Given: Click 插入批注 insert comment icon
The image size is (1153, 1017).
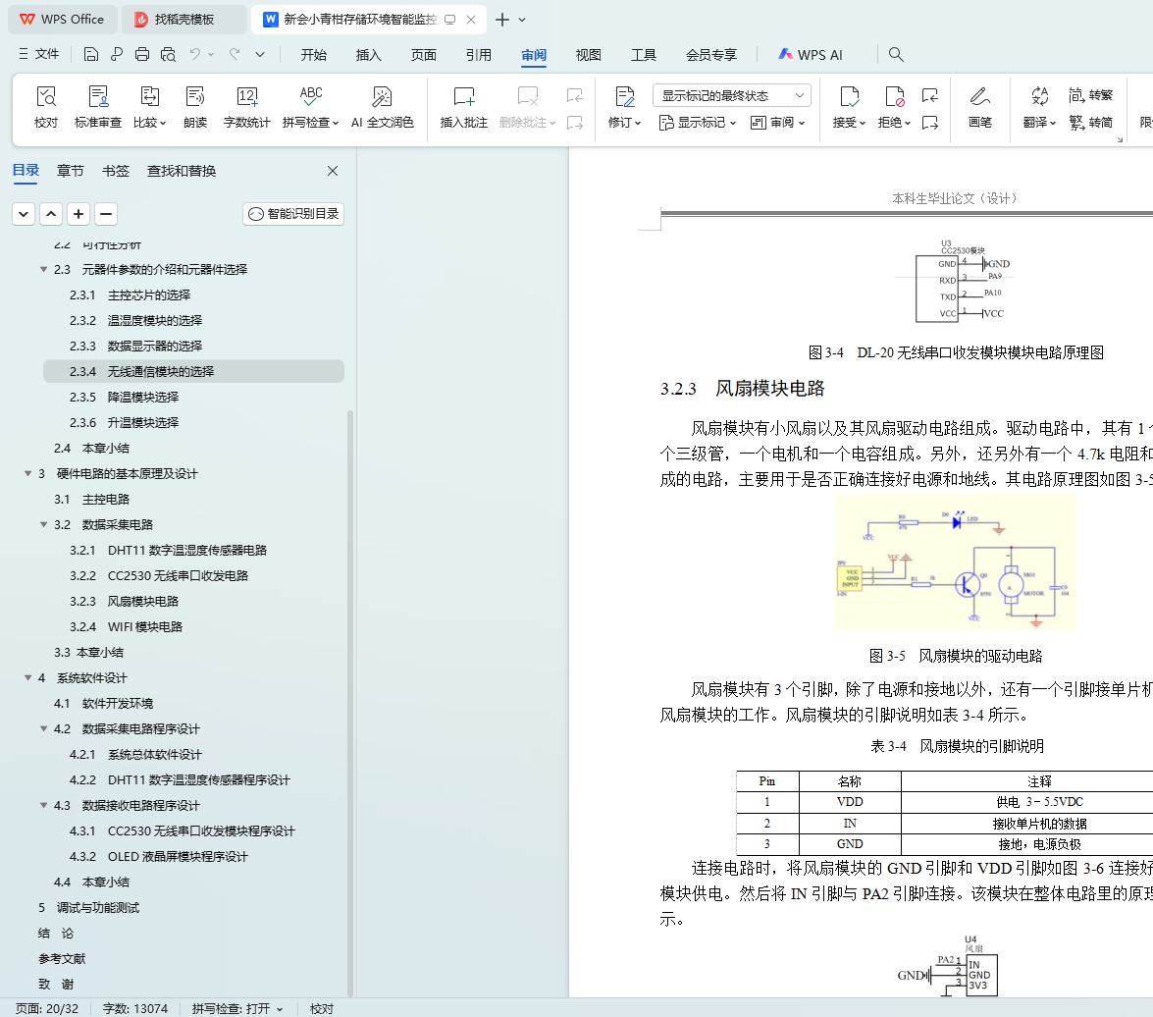Looking at the screenshot, I should [464, 107].
